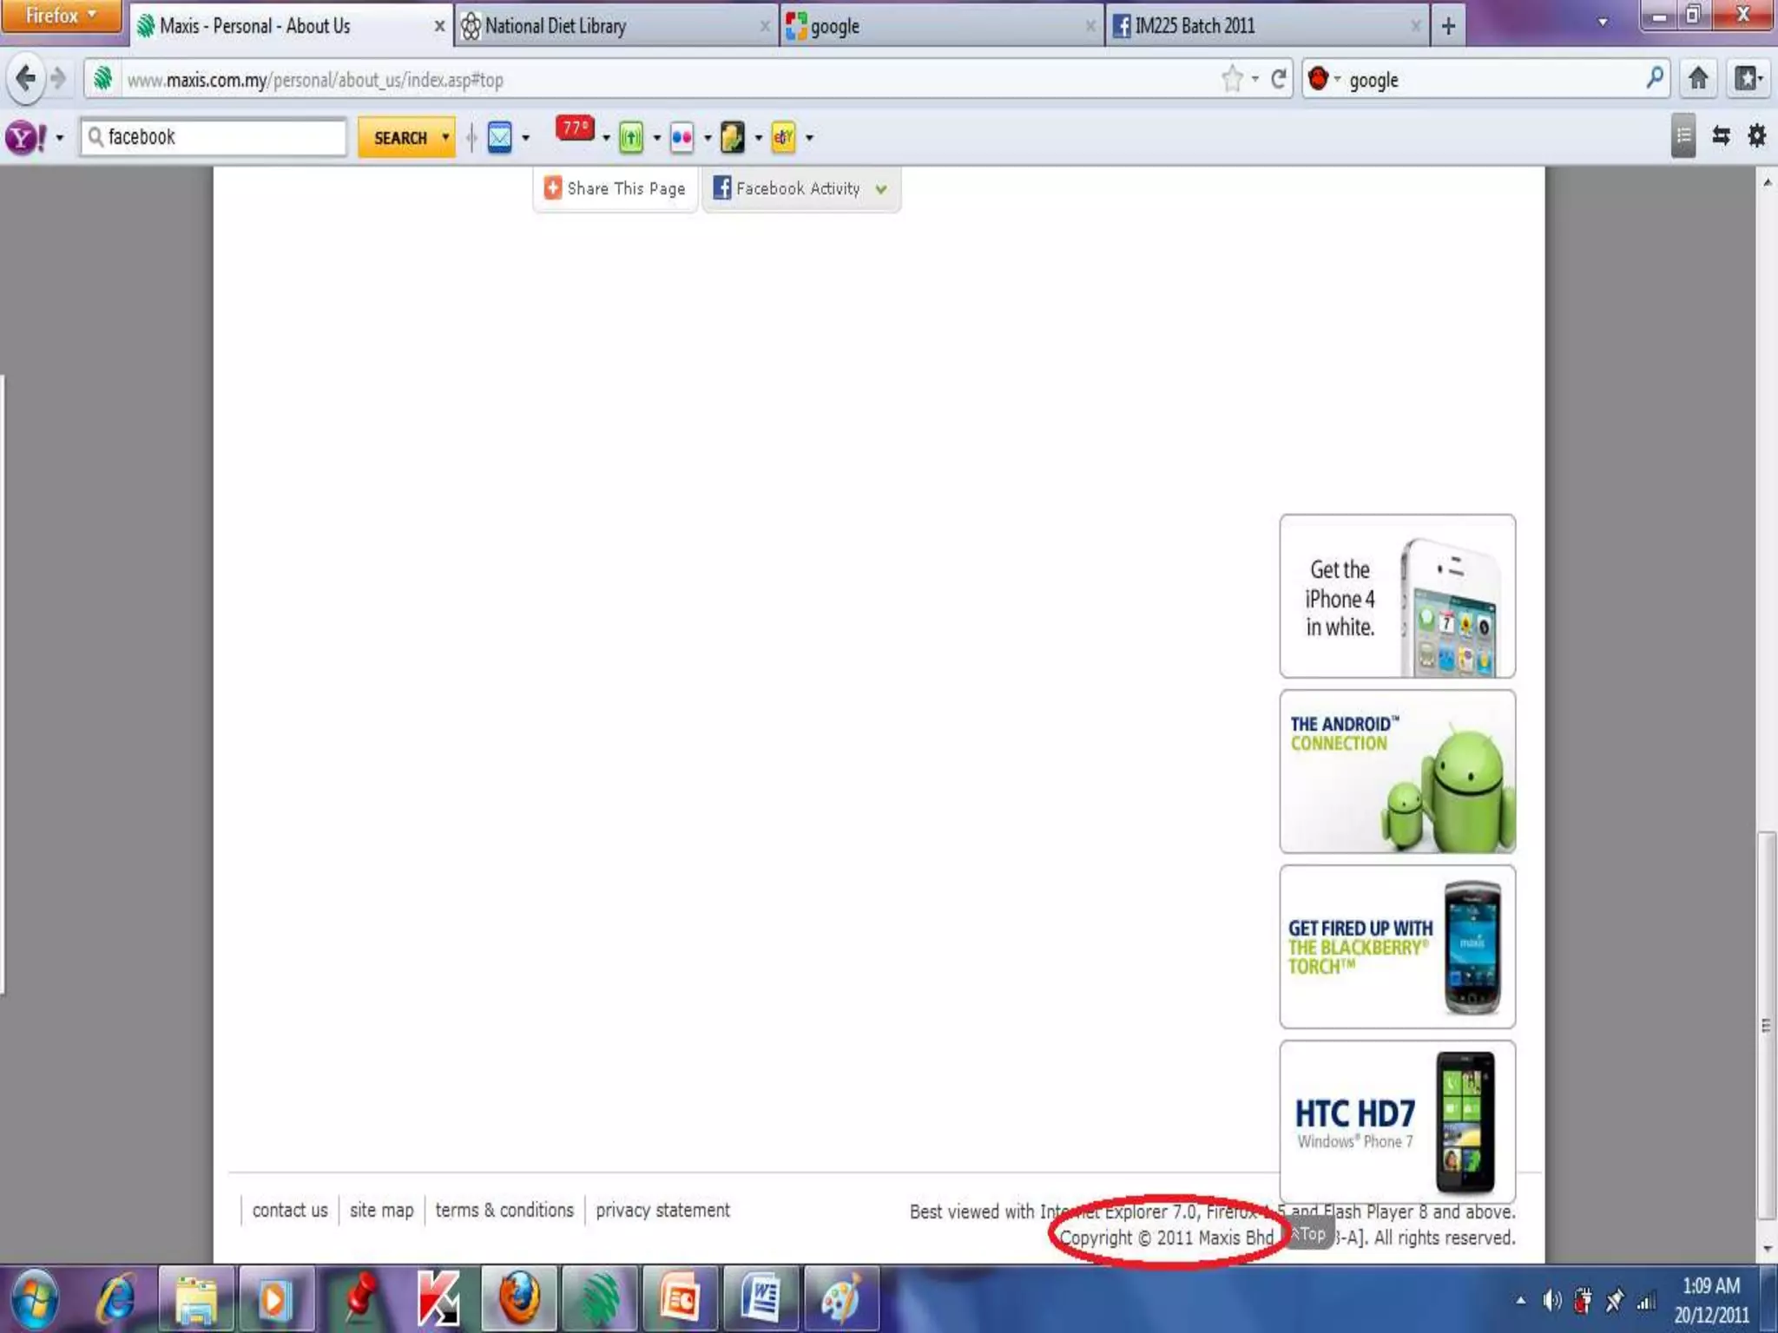Open Microsoft Word from the taskbar
Viewport: 1778px width, 1333px height.
761,1299
